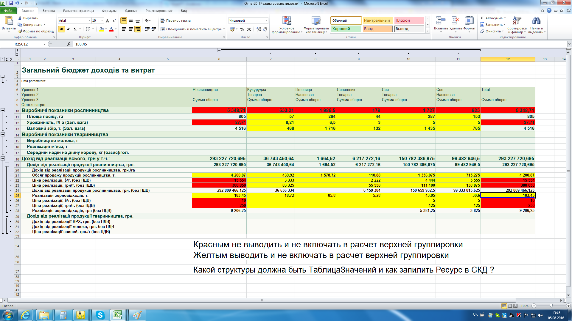Increase cell indent
This screenshot has width=572, height=321.
154,29
